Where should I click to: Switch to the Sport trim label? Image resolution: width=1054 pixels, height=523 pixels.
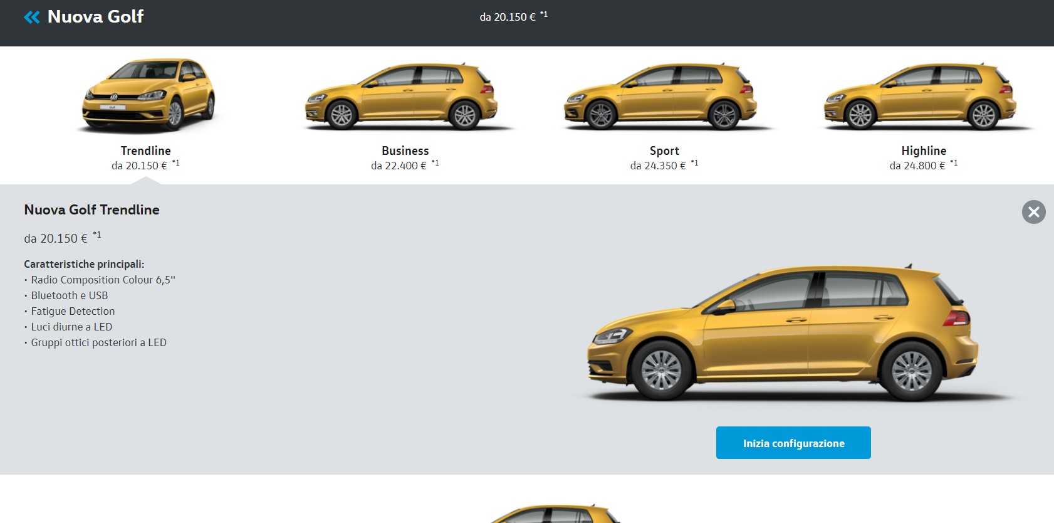click(x=664, y=151)
